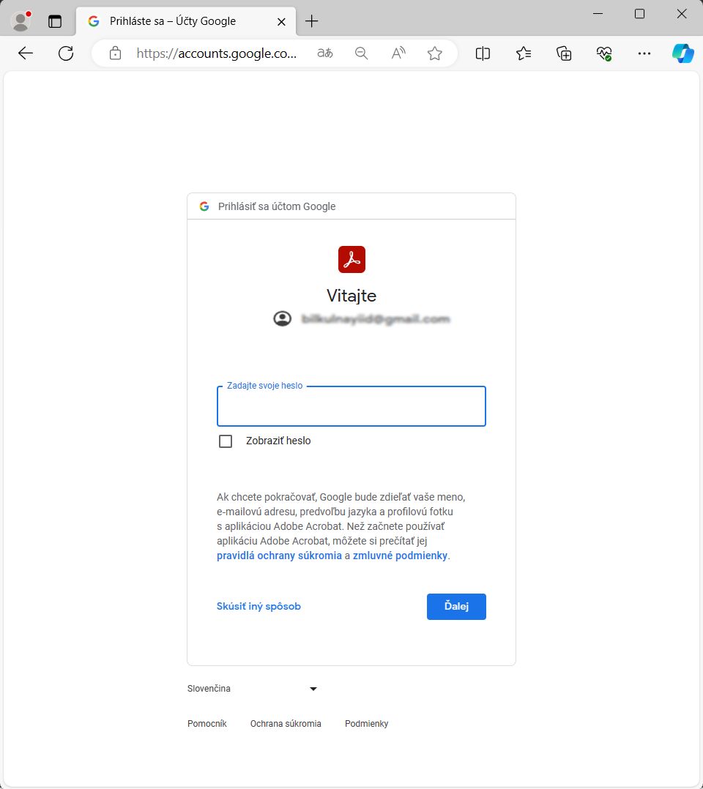
Task: Open Browser essentials icon
Action: pyautogui.click(x=604, y=53)
